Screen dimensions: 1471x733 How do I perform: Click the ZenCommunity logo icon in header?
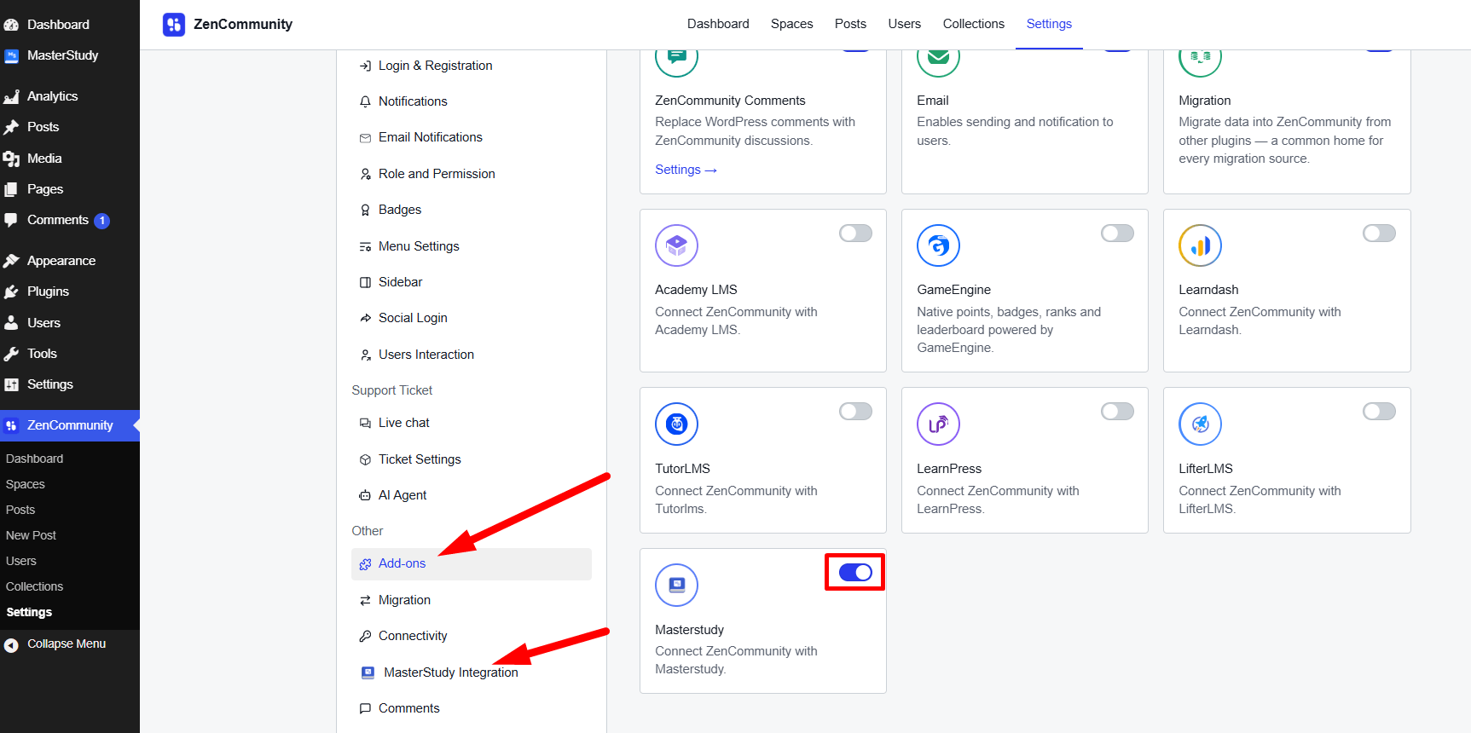point(174,24)
